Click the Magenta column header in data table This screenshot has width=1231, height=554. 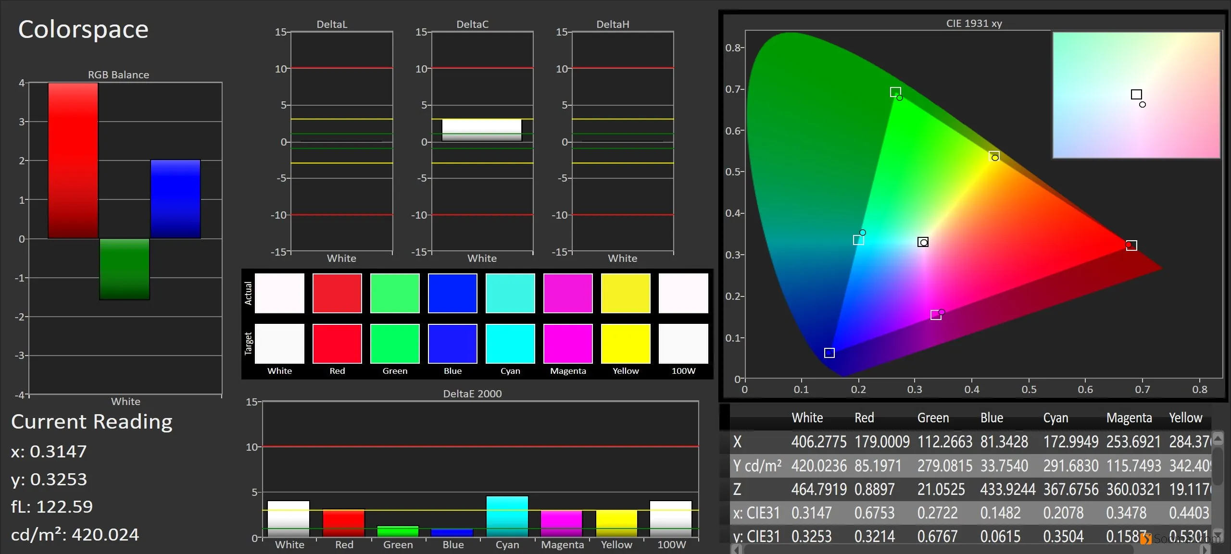point(1129,418)
